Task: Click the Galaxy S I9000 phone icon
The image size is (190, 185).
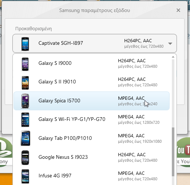Action: (25, 64)
